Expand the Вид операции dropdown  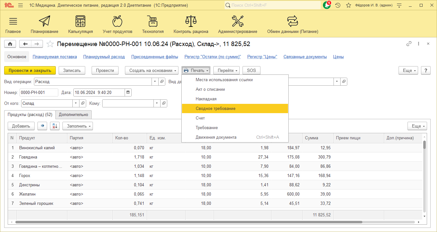155,81
